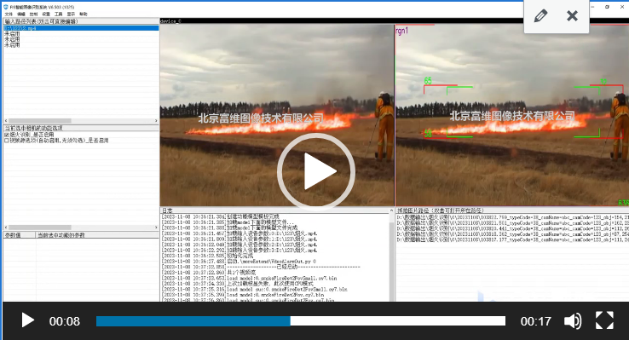Enter fullscreen using the corner-brackets icon
This screenshot has height=340, width=629.
point(604,320)
